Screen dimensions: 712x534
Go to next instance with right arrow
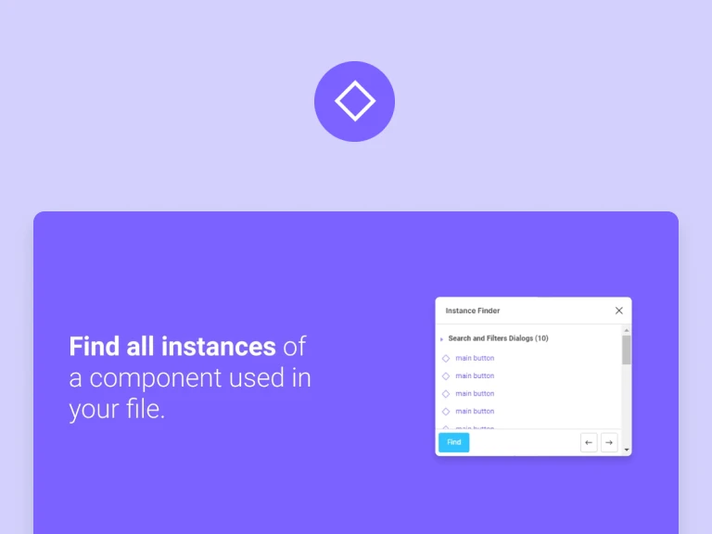pyautogui.click(x=609, y=442)
